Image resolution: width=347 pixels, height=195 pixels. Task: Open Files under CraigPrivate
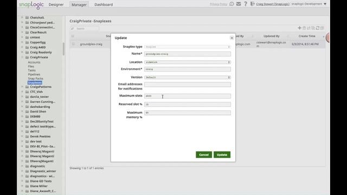pyautogui.click(x=31, y=66)
